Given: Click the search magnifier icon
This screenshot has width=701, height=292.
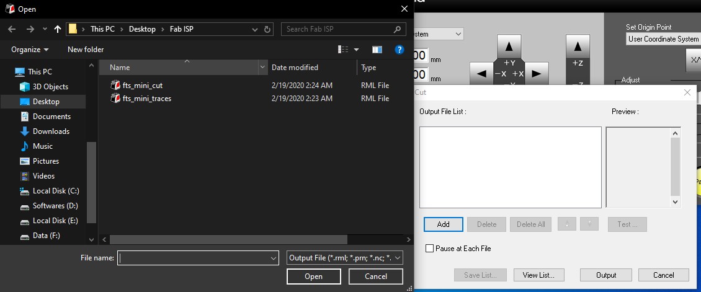Looking at the screenshot, I should click(x=397, y=29).
